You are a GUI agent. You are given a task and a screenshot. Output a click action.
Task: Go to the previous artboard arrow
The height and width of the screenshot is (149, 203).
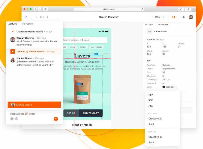(36, 17)
